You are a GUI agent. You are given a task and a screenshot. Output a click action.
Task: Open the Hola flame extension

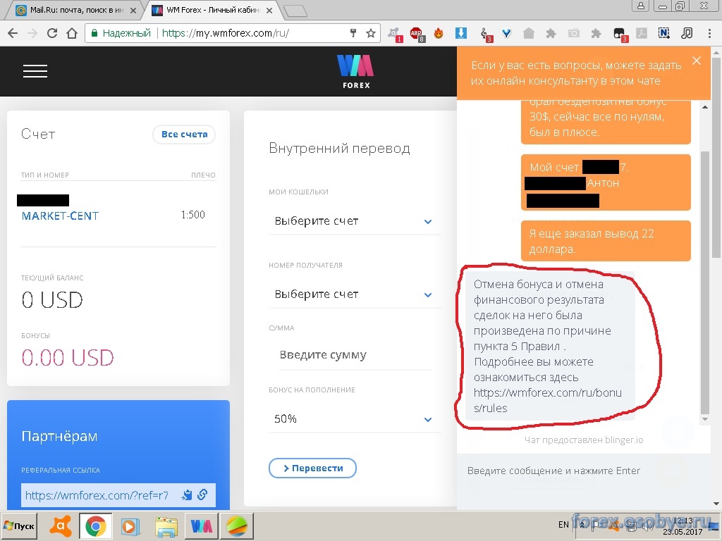click(x=439, y=33)
